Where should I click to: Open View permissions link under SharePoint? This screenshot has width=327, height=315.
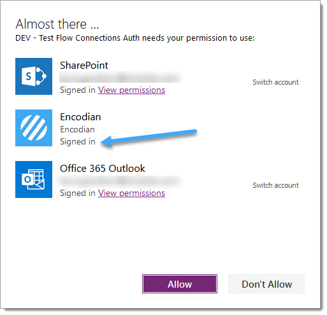pos(131,90)
